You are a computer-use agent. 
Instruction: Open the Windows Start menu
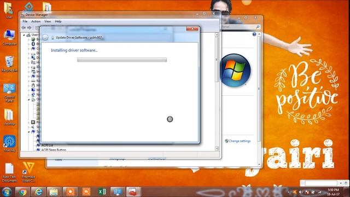tap(7, 192)
